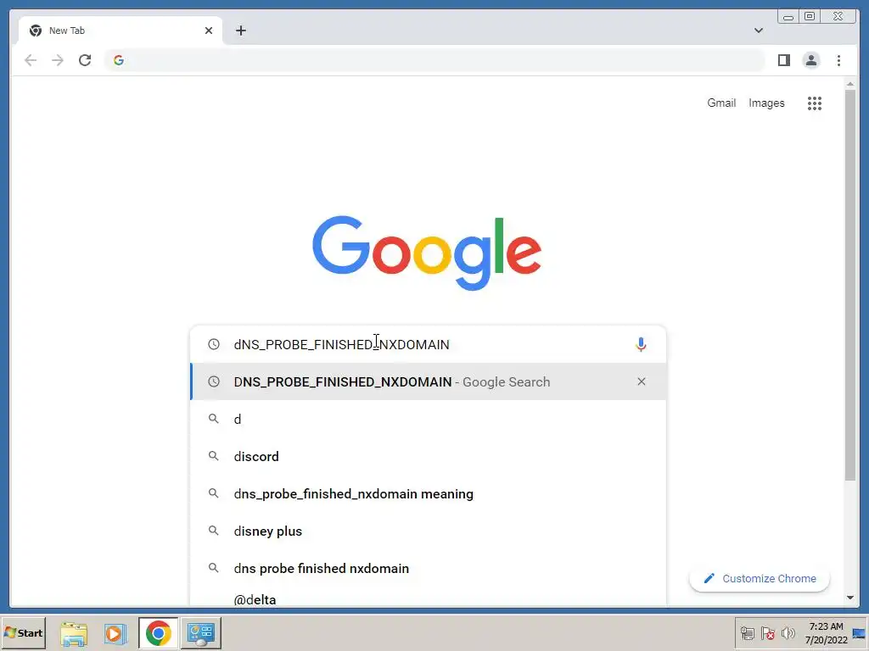Click the network tray icon
This screenshot has width=869, height=651.
[x=748, y=633]
